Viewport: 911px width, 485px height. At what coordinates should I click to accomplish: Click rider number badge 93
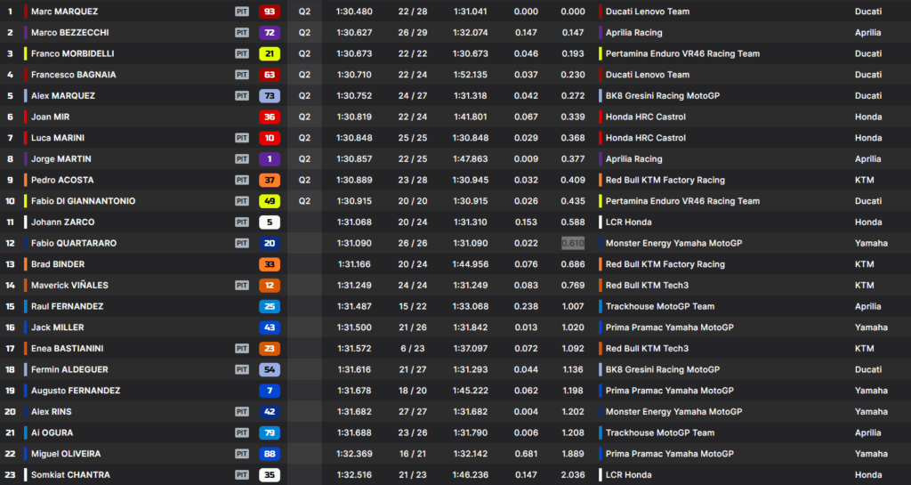tap(270, 12)
